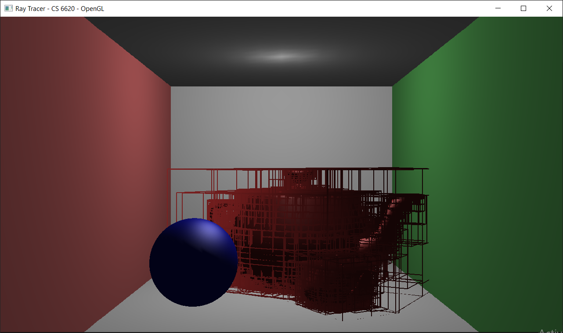The height and width of the screenshot is (333, 563).
Task: Select the blue sphere in the viewport
Action: [x=193, y=262]
